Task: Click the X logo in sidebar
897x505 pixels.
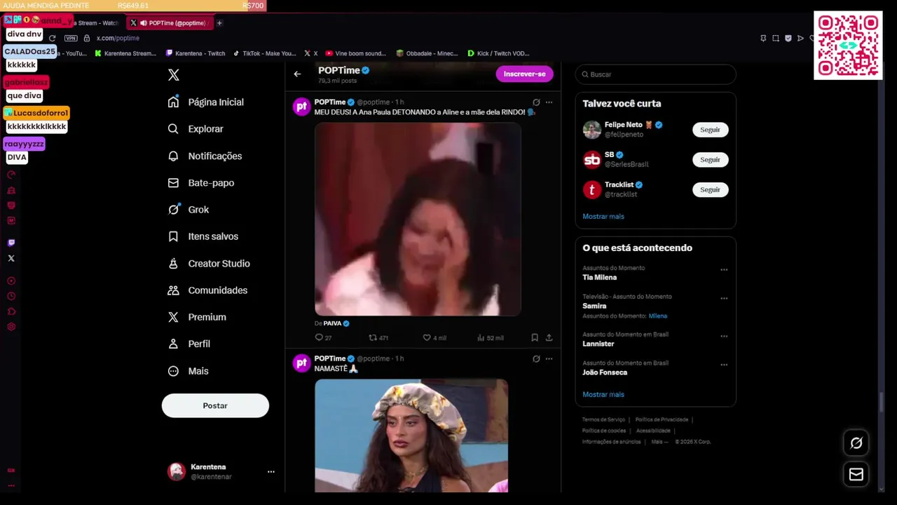Action: pyautogui.click(x=174, y=75)
